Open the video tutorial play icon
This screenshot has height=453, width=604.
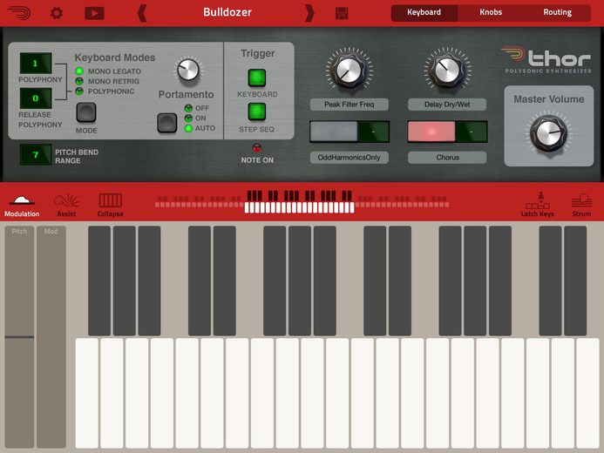coord(94,13)
